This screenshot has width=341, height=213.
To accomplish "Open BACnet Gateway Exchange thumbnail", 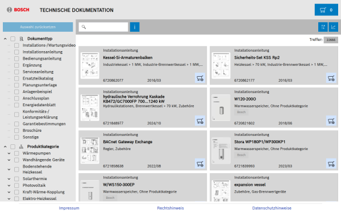I will (90, 151).
